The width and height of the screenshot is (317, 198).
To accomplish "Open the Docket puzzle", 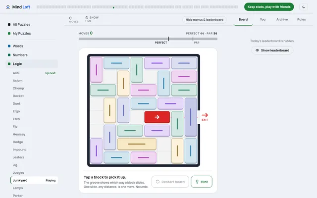I will tap(18, 96).
